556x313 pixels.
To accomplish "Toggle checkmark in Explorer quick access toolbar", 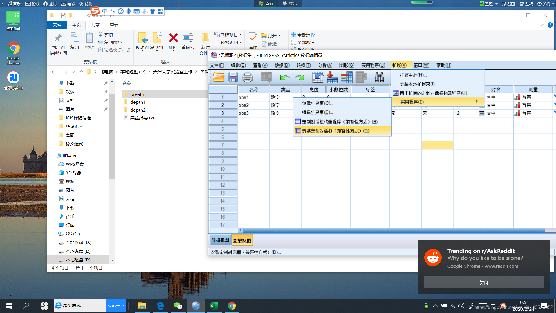I will [x=63, y=15].
